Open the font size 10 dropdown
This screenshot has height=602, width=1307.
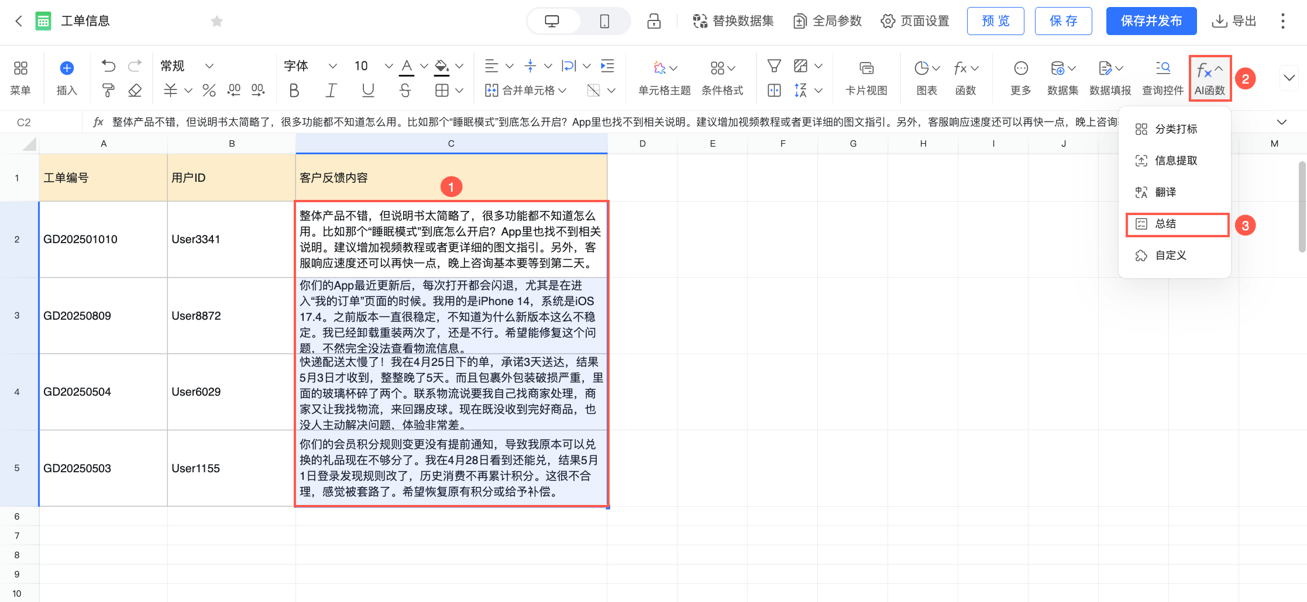point(373,66)
